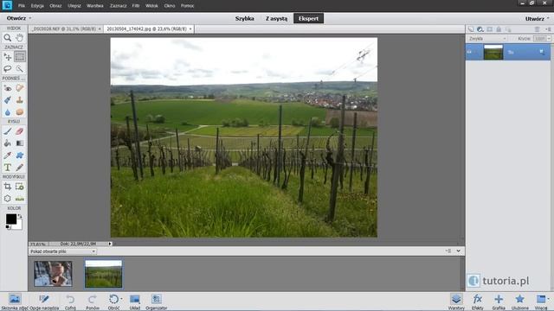Screen dimensions: 554x311
Task: Click the Ponów redo button
Action: pyautogui.click(x=93, y=301)
